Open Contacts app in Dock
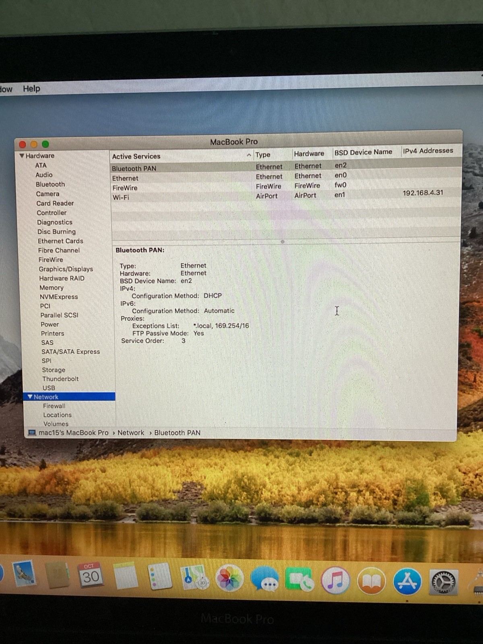This screenshot has height=644, width=483. [x=58, y=576]
